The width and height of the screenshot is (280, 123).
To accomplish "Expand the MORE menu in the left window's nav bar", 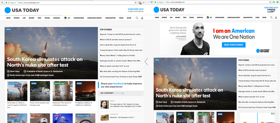I will pyautogui.click(x=129, y=18).
